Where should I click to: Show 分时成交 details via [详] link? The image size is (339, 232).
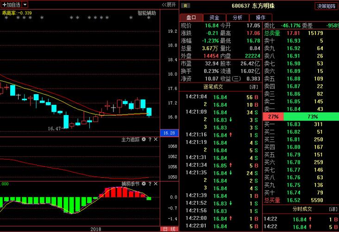tap(333, 209)
